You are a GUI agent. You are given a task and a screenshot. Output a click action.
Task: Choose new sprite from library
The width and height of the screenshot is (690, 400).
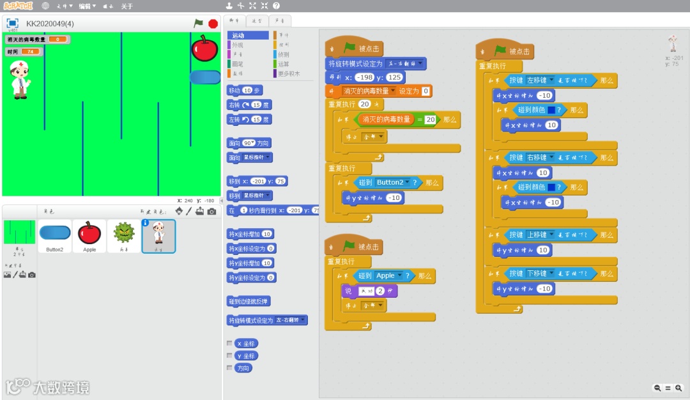pyautogui.click(x=179, y=212)
